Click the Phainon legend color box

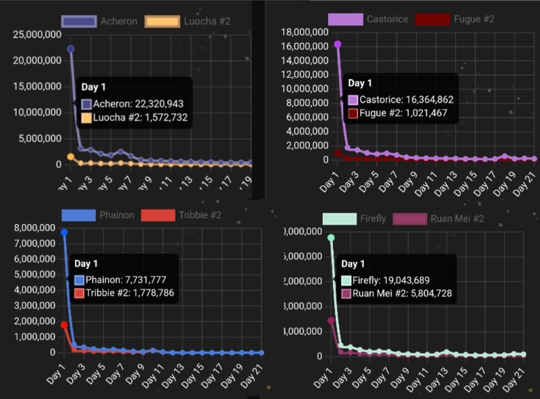pos(78,215)
